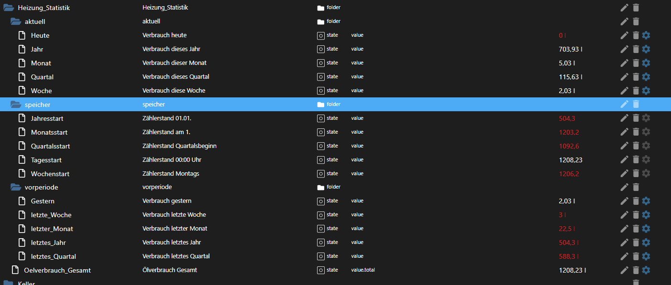Image resolution: width=671 pixels, height=285 pixels.
Task: Delete the Jahr state
Action: click(636, 49)
